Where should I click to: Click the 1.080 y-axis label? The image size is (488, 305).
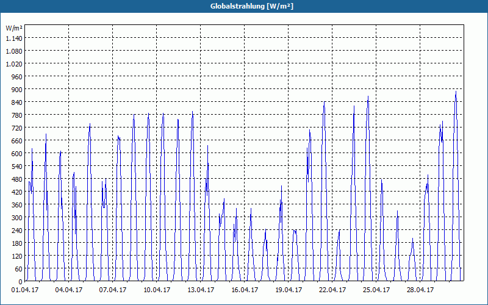[14, 51]
